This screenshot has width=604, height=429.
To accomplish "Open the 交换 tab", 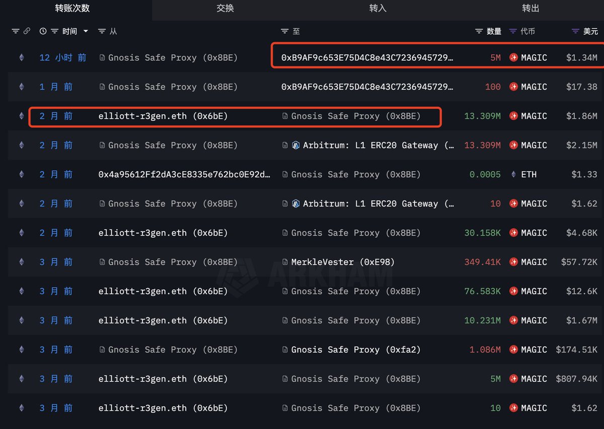I will (x=225, y=9).
